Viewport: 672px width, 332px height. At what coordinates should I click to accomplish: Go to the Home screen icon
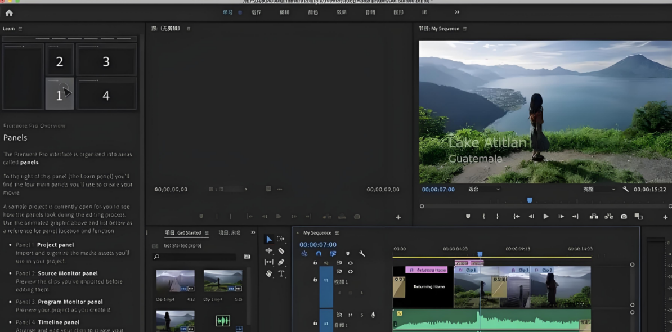click(x=9, y=13)
